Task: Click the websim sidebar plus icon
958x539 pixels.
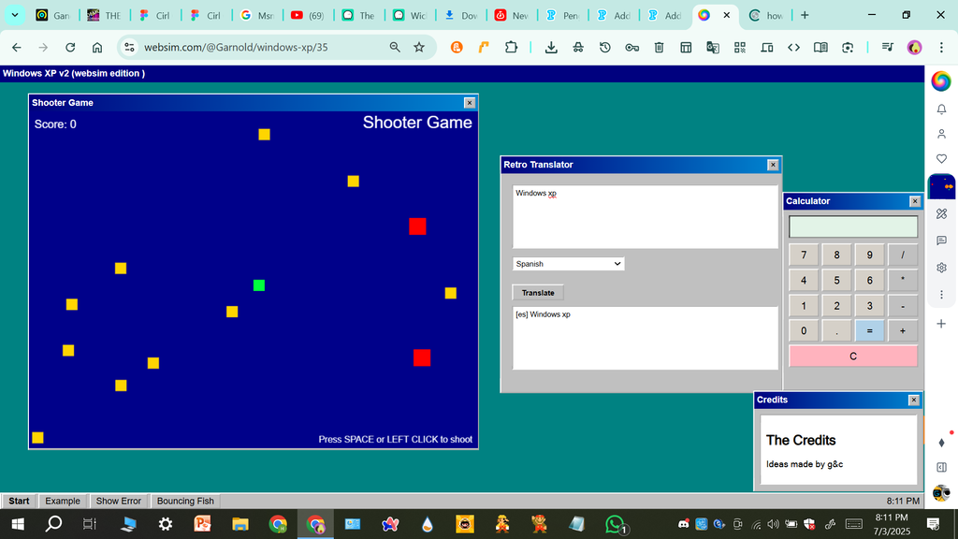Action: click(x=941, y=323)
